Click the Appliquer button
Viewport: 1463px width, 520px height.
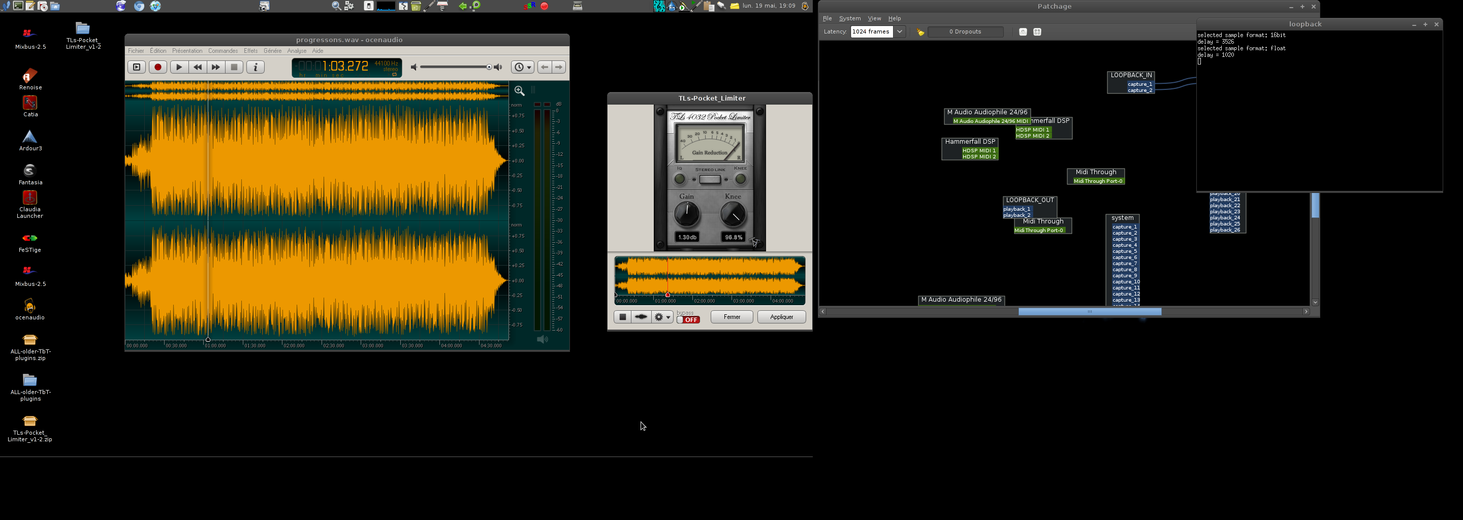click(781, 317)
